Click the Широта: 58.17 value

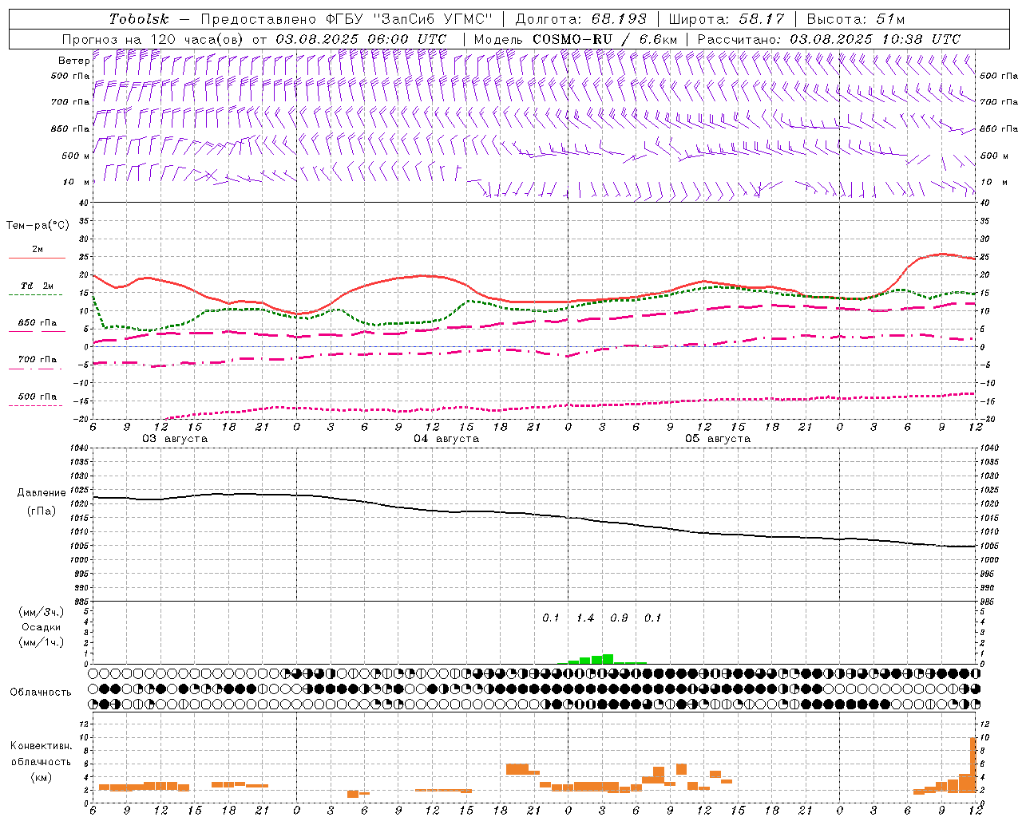tap(727, 19)
